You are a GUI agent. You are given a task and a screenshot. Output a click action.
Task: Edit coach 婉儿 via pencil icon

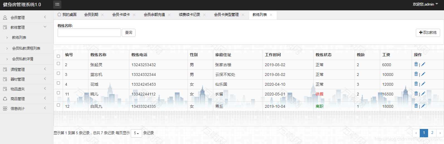(423, 93)
